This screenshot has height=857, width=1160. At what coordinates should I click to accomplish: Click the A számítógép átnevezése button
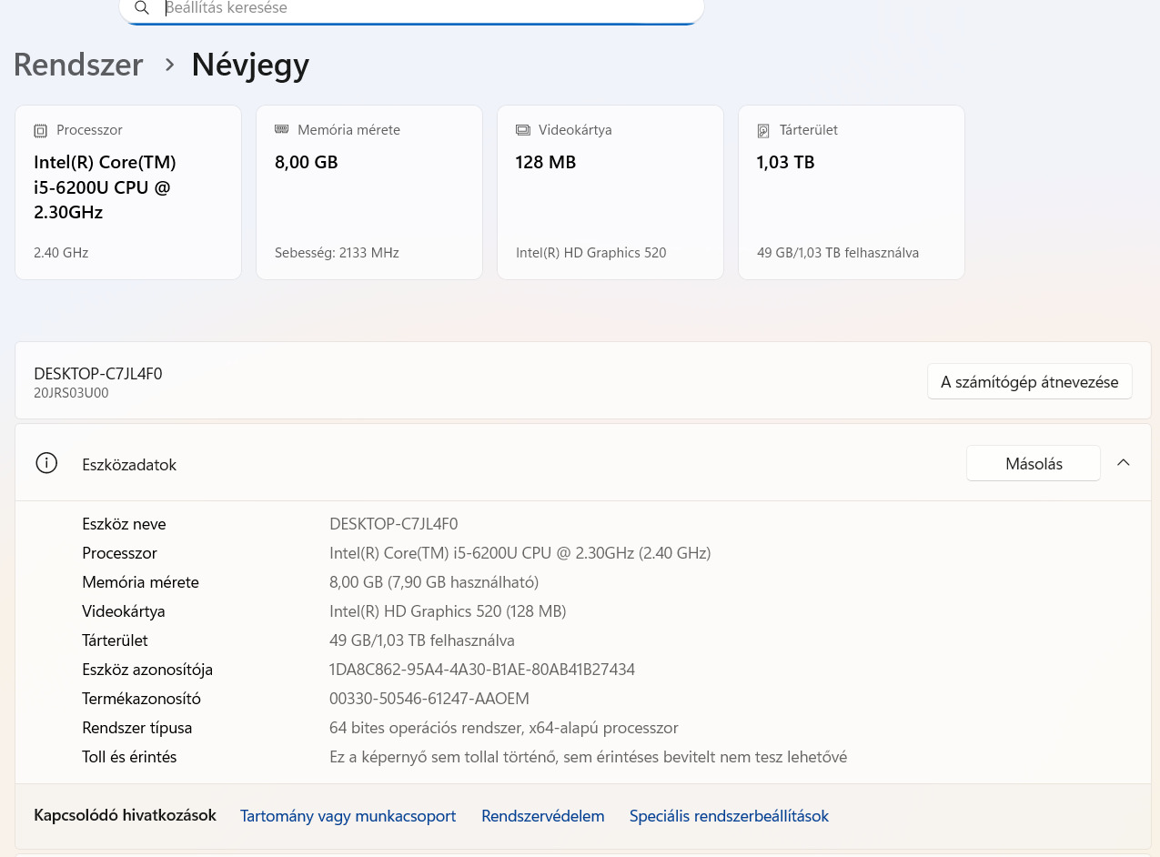tap(1029, 382)
